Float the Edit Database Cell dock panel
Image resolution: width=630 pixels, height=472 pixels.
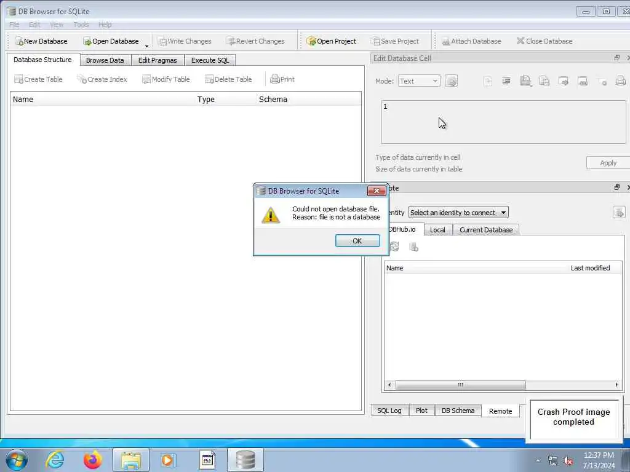tap(616, 58)
